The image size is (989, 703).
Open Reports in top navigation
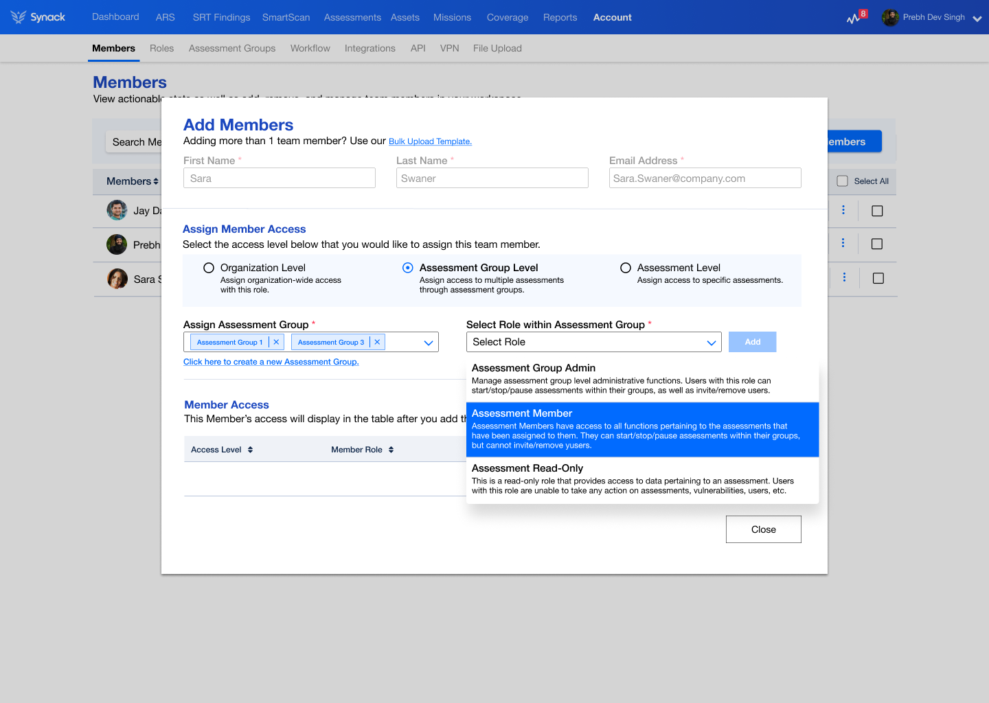pyautogui.click(x=560, y=17)
